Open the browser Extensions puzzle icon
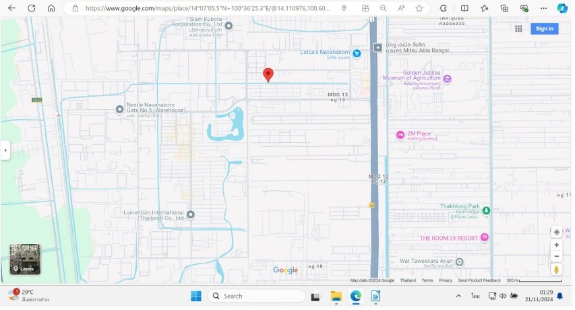Image resolution: width=575 pixels, height=310 pixels. [444, 8]
